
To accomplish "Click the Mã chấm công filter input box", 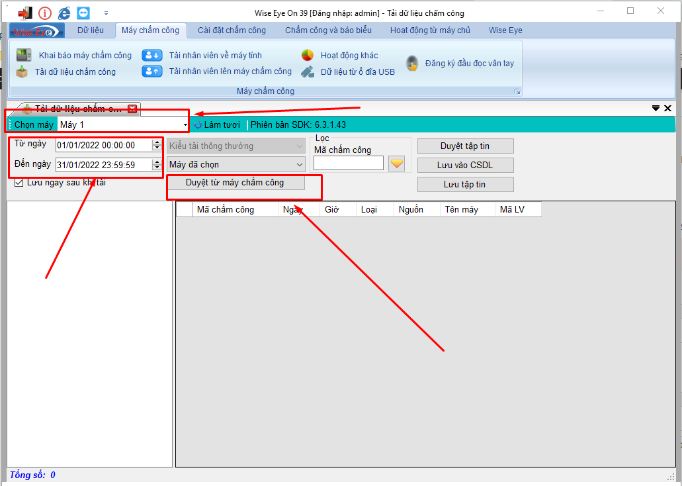I will click(x=349, y=164).
